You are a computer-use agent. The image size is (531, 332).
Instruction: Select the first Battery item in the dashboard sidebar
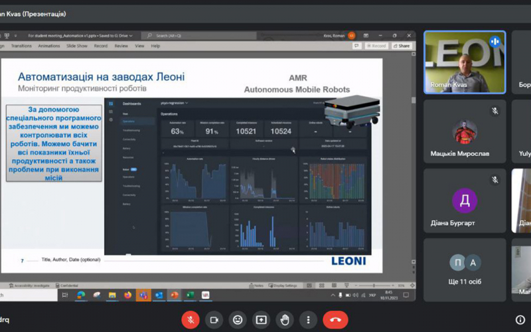click(x=126, y=148)
